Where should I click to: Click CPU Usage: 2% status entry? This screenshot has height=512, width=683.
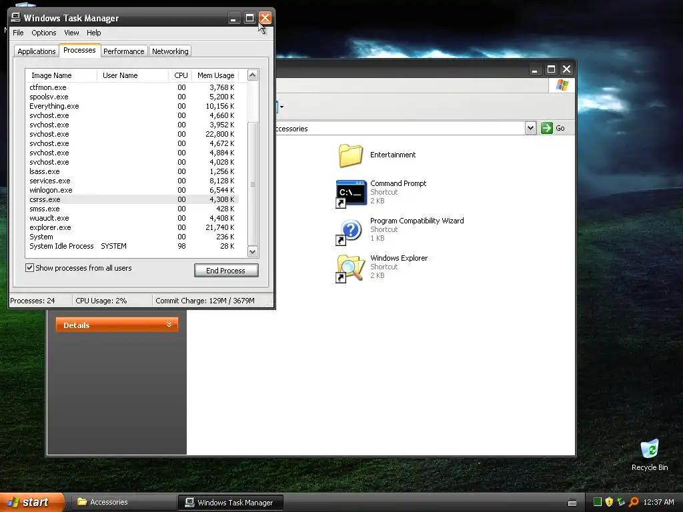pos(101,301)
